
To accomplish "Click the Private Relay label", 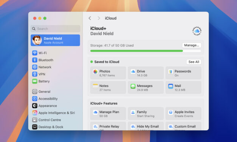I will [109, 127].
